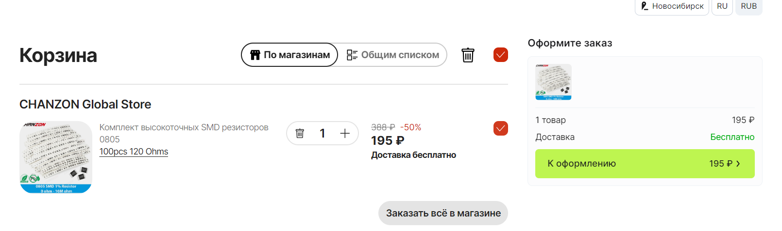Image resolution: width=782 pixels, height=231 pixels.
Task: Click the location pin icon next to Новосибирск
Action: pyautogui.click(x=645, y=6)
